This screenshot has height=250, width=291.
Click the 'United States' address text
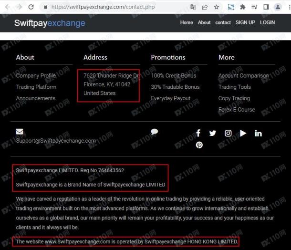[x=100, y=93]
